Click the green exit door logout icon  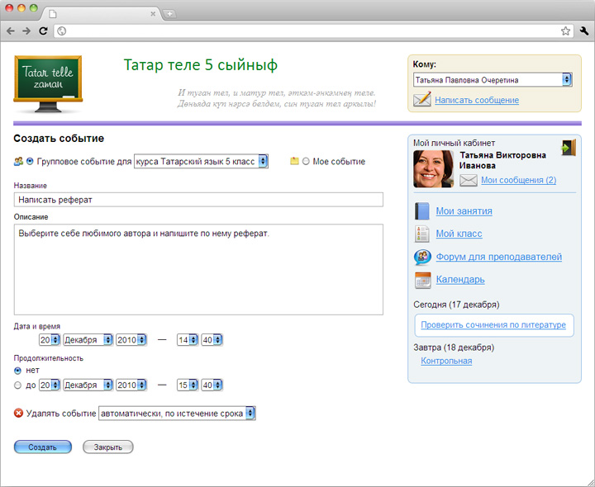click(x=569, y=148)
